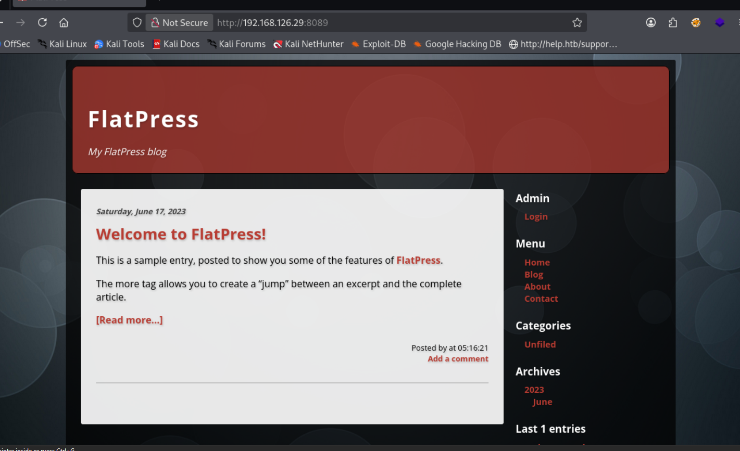Bookmark this page with the star icon
Screen dimensions: 740x451
pos(577,22)
